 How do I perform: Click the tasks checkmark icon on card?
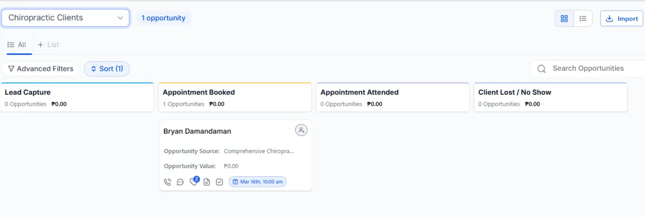click(x=219, y=182)
